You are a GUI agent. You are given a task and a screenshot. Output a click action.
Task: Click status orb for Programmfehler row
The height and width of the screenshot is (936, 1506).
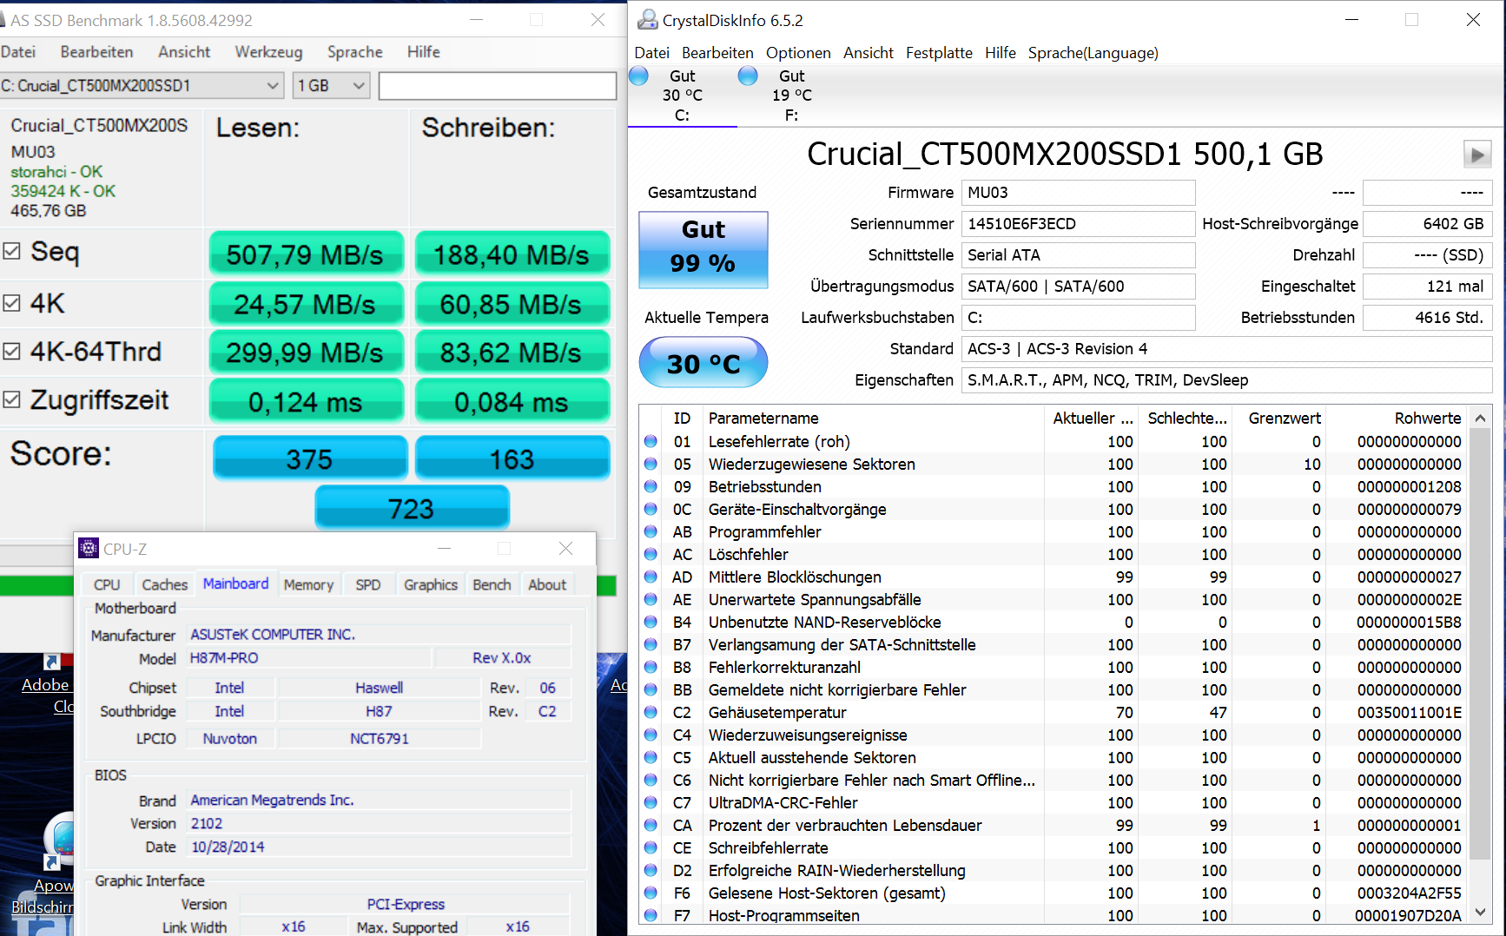(x=651, y=531)
